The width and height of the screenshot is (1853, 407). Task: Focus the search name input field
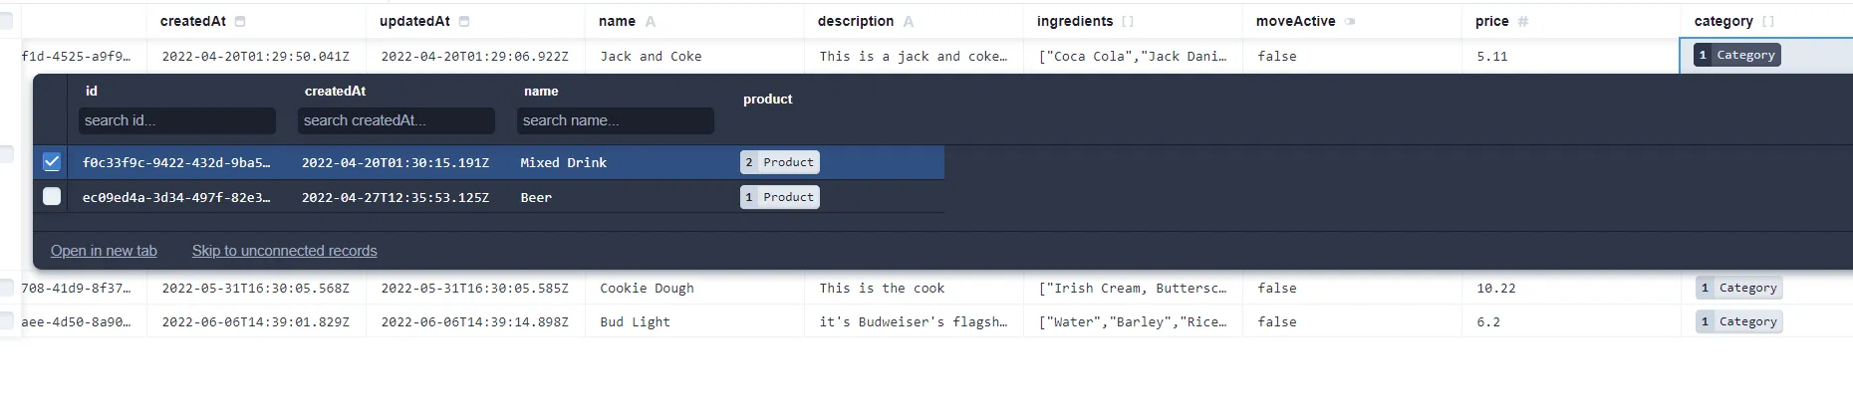point(615,120)
